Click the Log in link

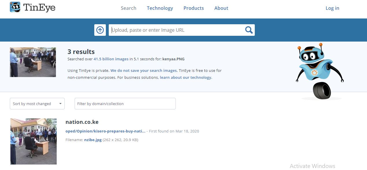[332, 8]
